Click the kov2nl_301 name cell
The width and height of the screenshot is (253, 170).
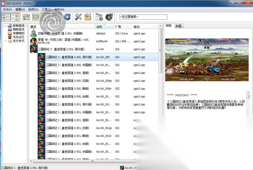tap(103, 104)
